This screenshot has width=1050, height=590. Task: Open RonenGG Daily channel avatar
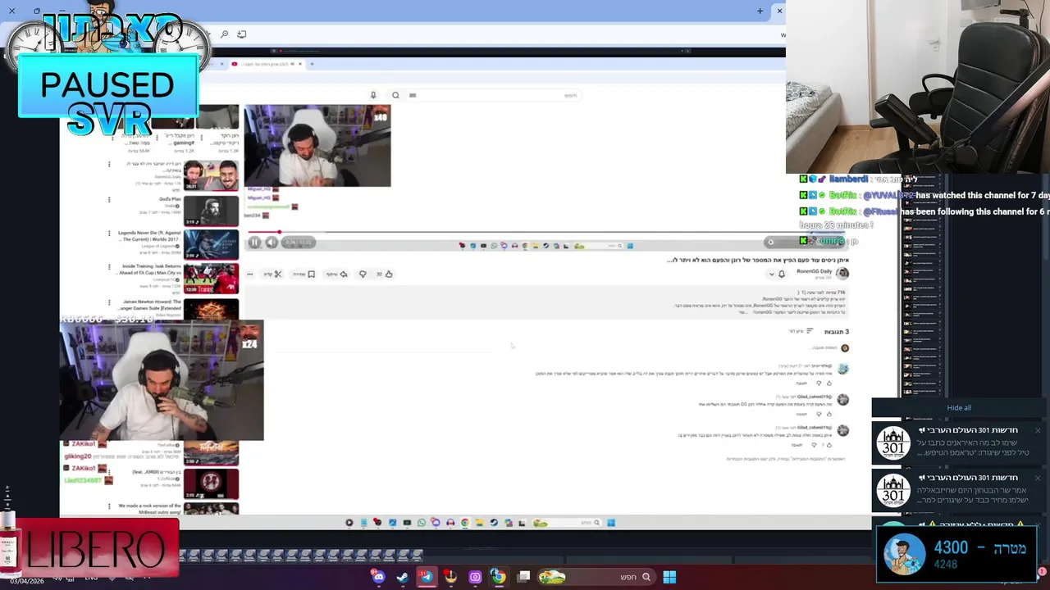pyautogui.click(x=842, y=273)
